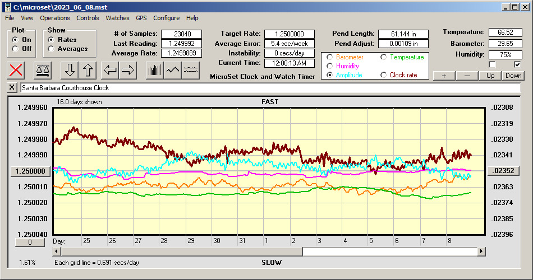The width and height of the screenshot is (533, 280).
Task: Select the bar graph display icon
Action: coord(155,70)
